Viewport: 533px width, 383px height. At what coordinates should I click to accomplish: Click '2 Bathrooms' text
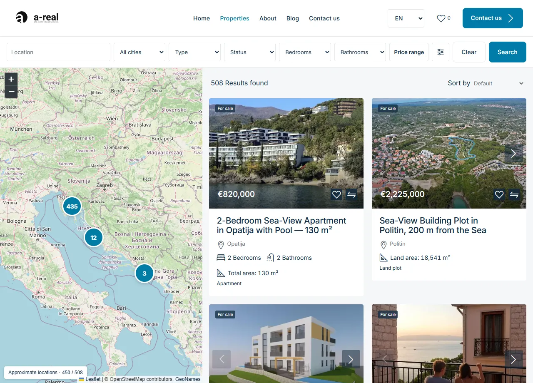[294, 258]
